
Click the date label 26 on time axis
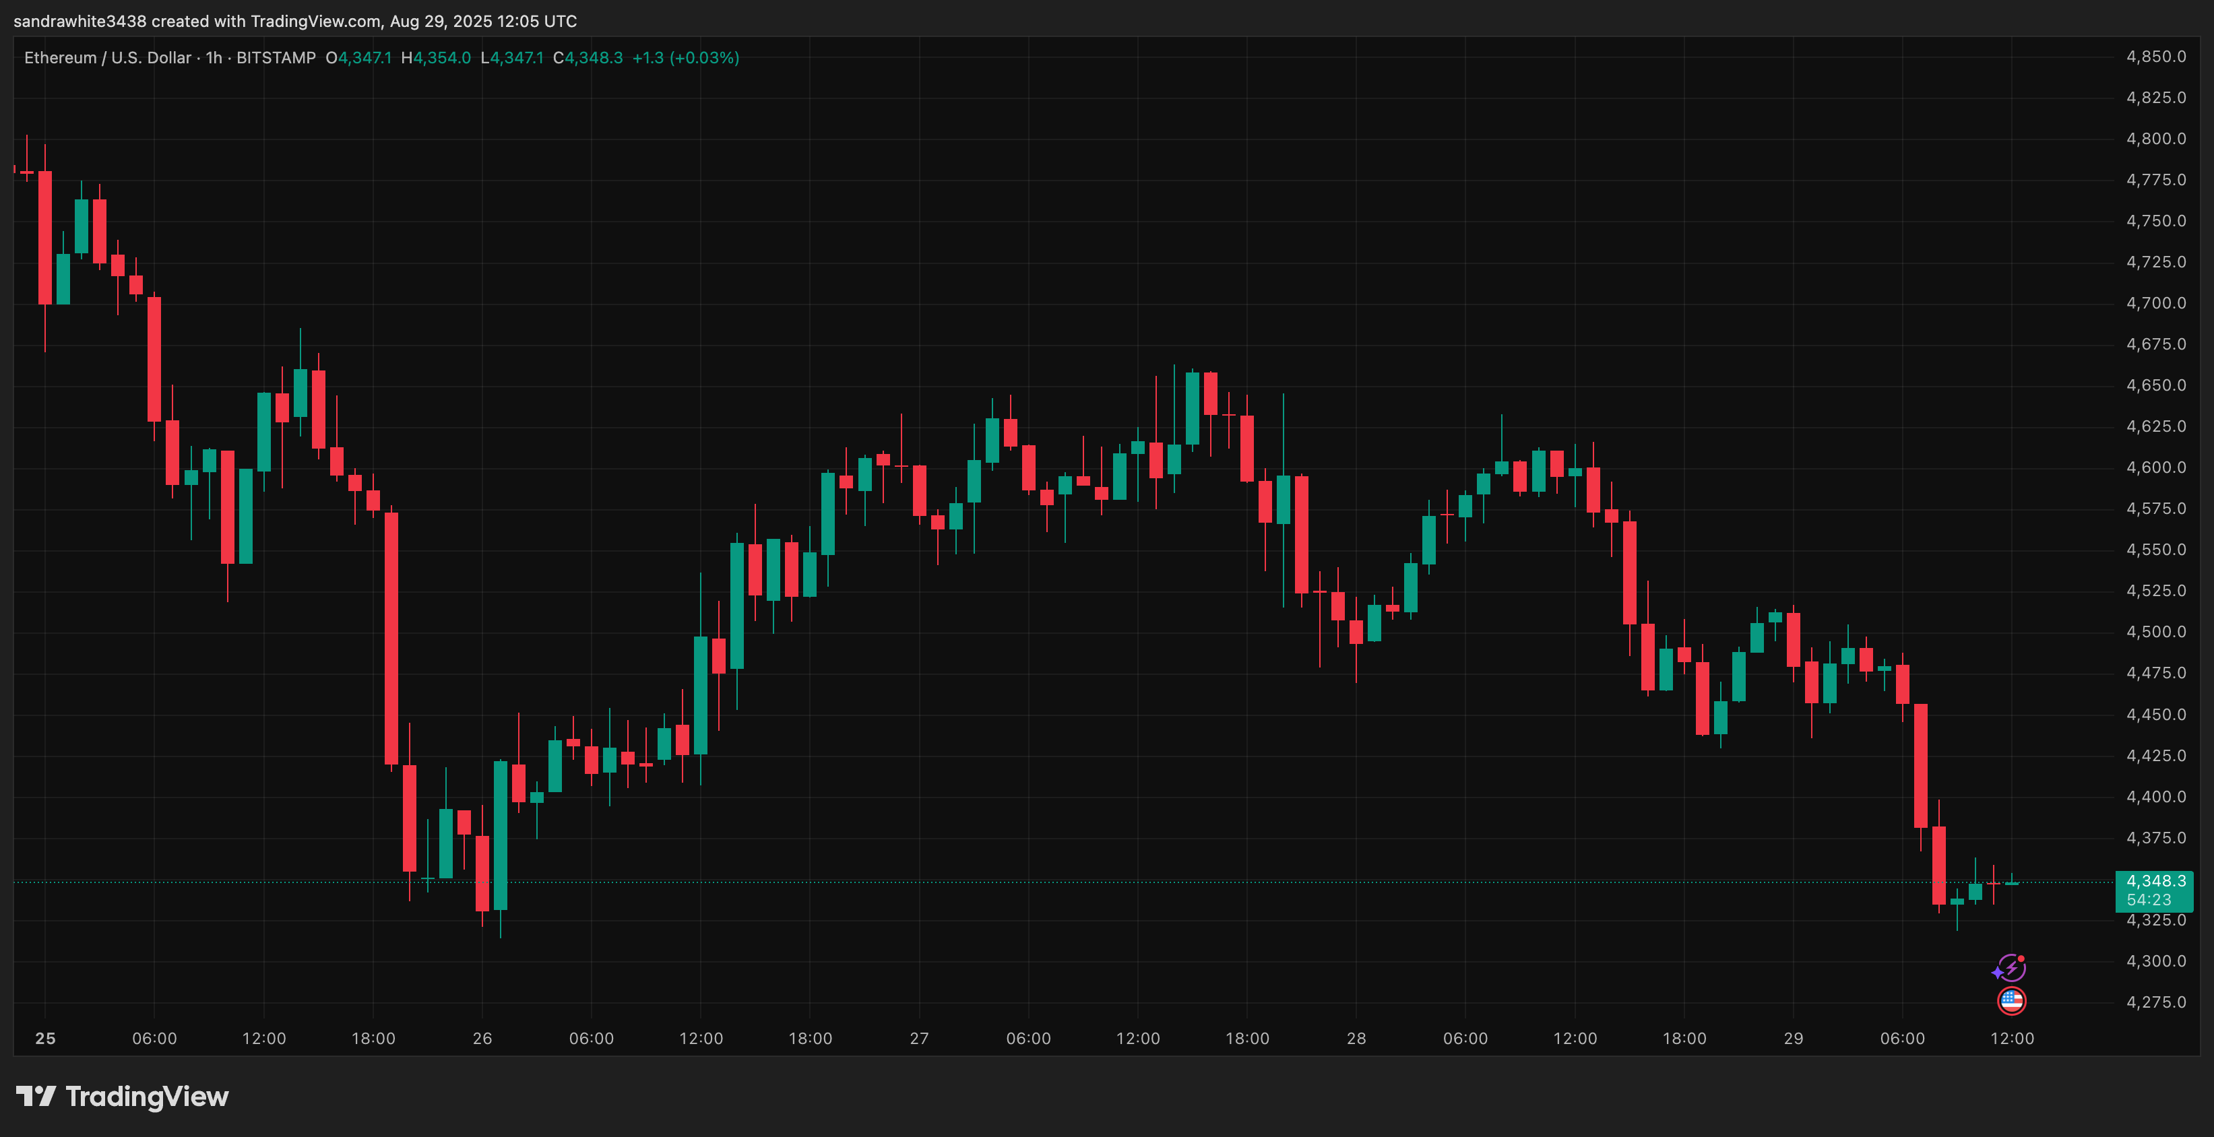click(x=482, y=1038)
